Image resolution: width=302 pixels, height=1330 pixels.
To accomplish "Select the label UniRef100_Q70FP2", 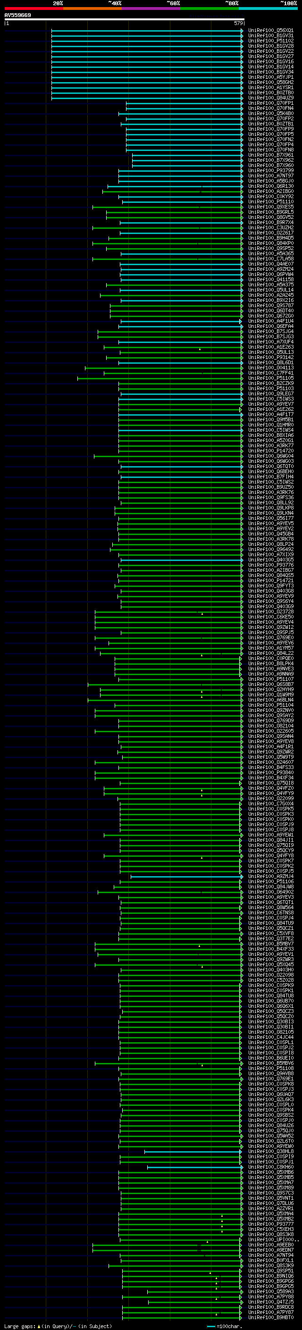I will pos(271,119).
